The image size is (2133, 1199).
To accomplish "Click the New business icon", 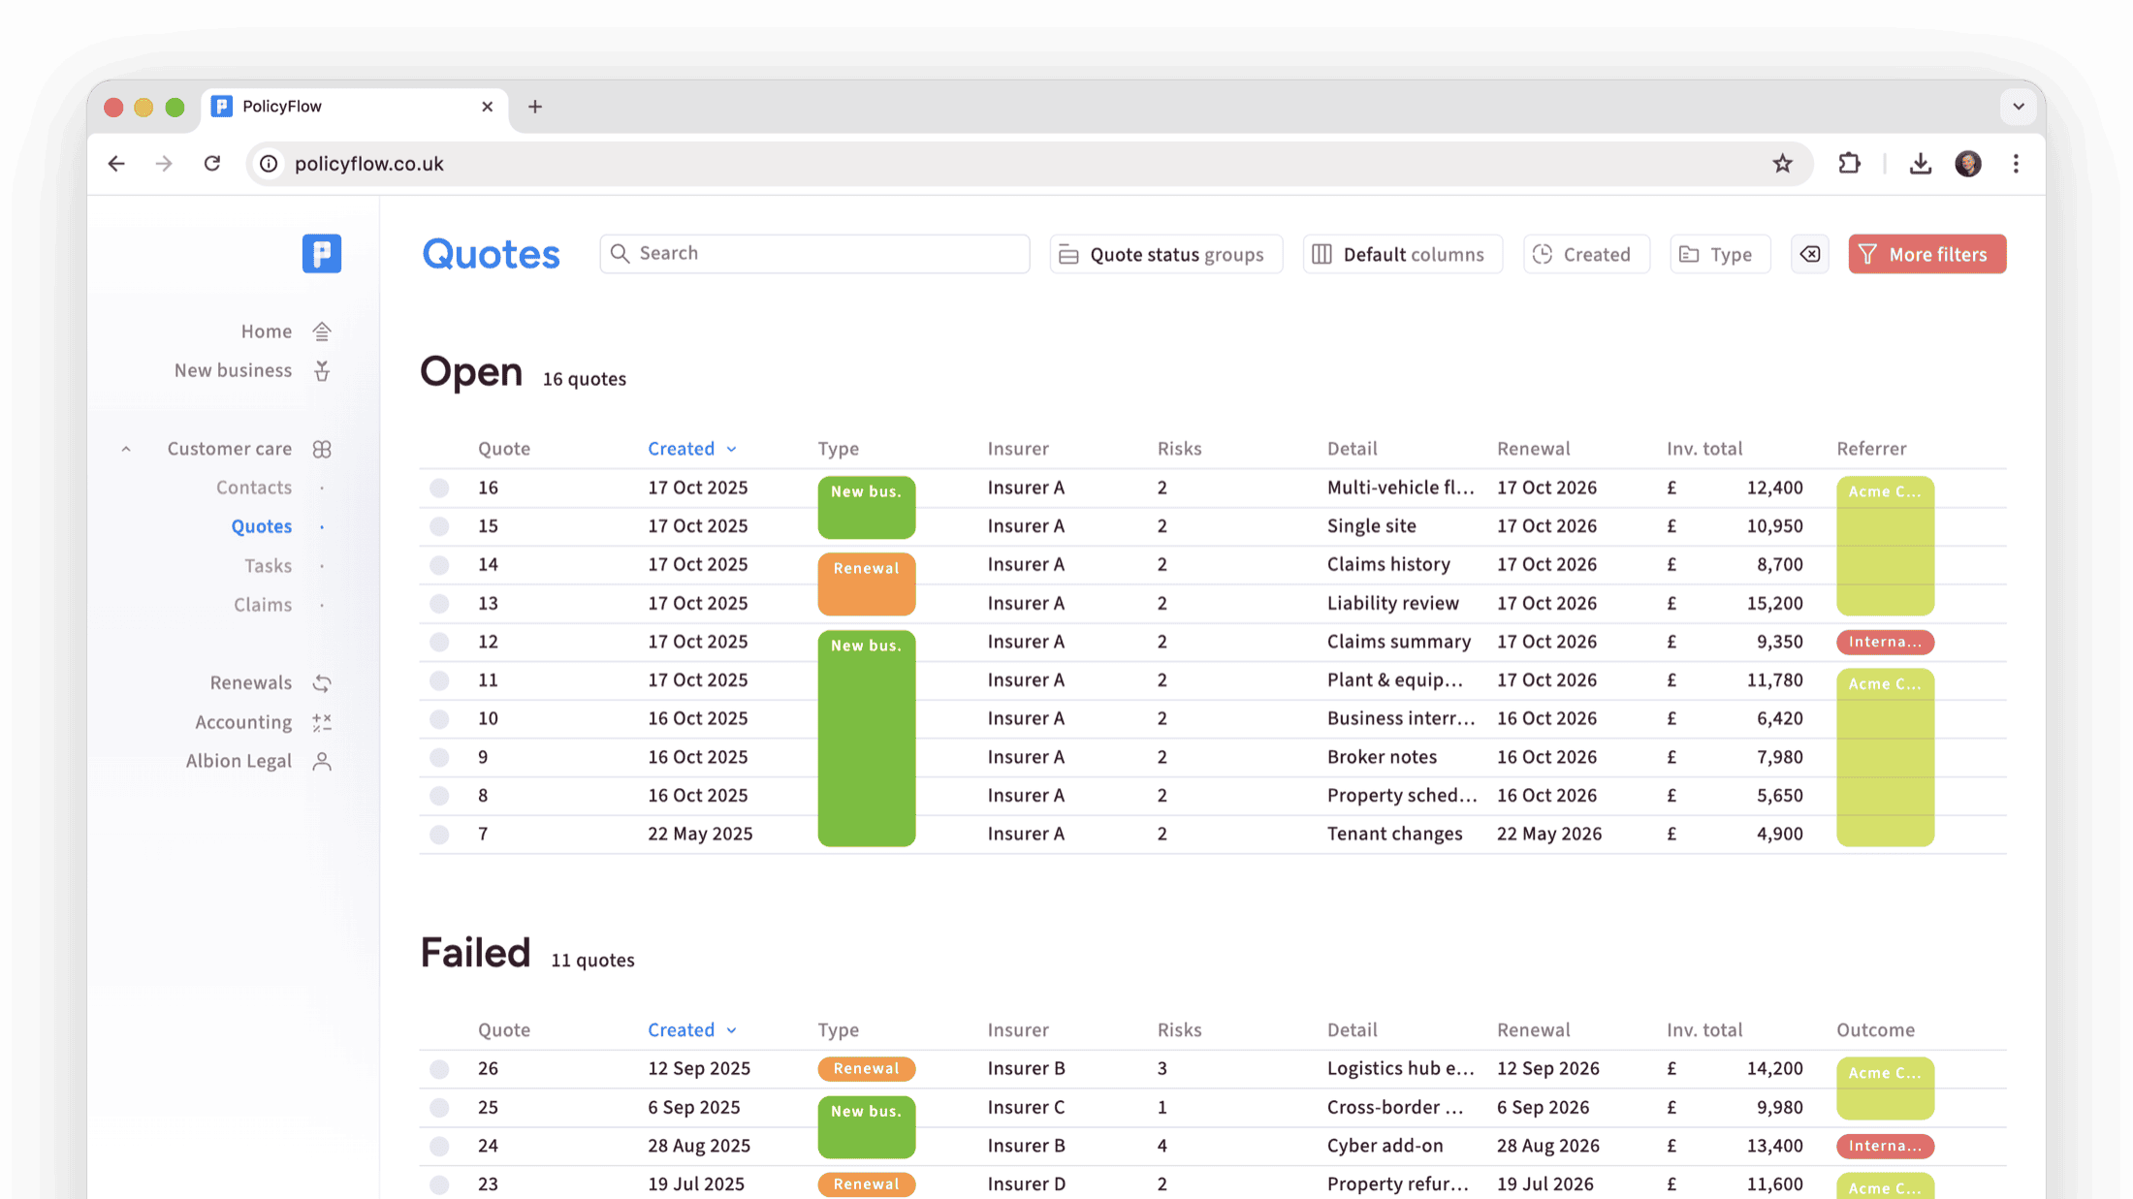I will click(x=322, y=370).
